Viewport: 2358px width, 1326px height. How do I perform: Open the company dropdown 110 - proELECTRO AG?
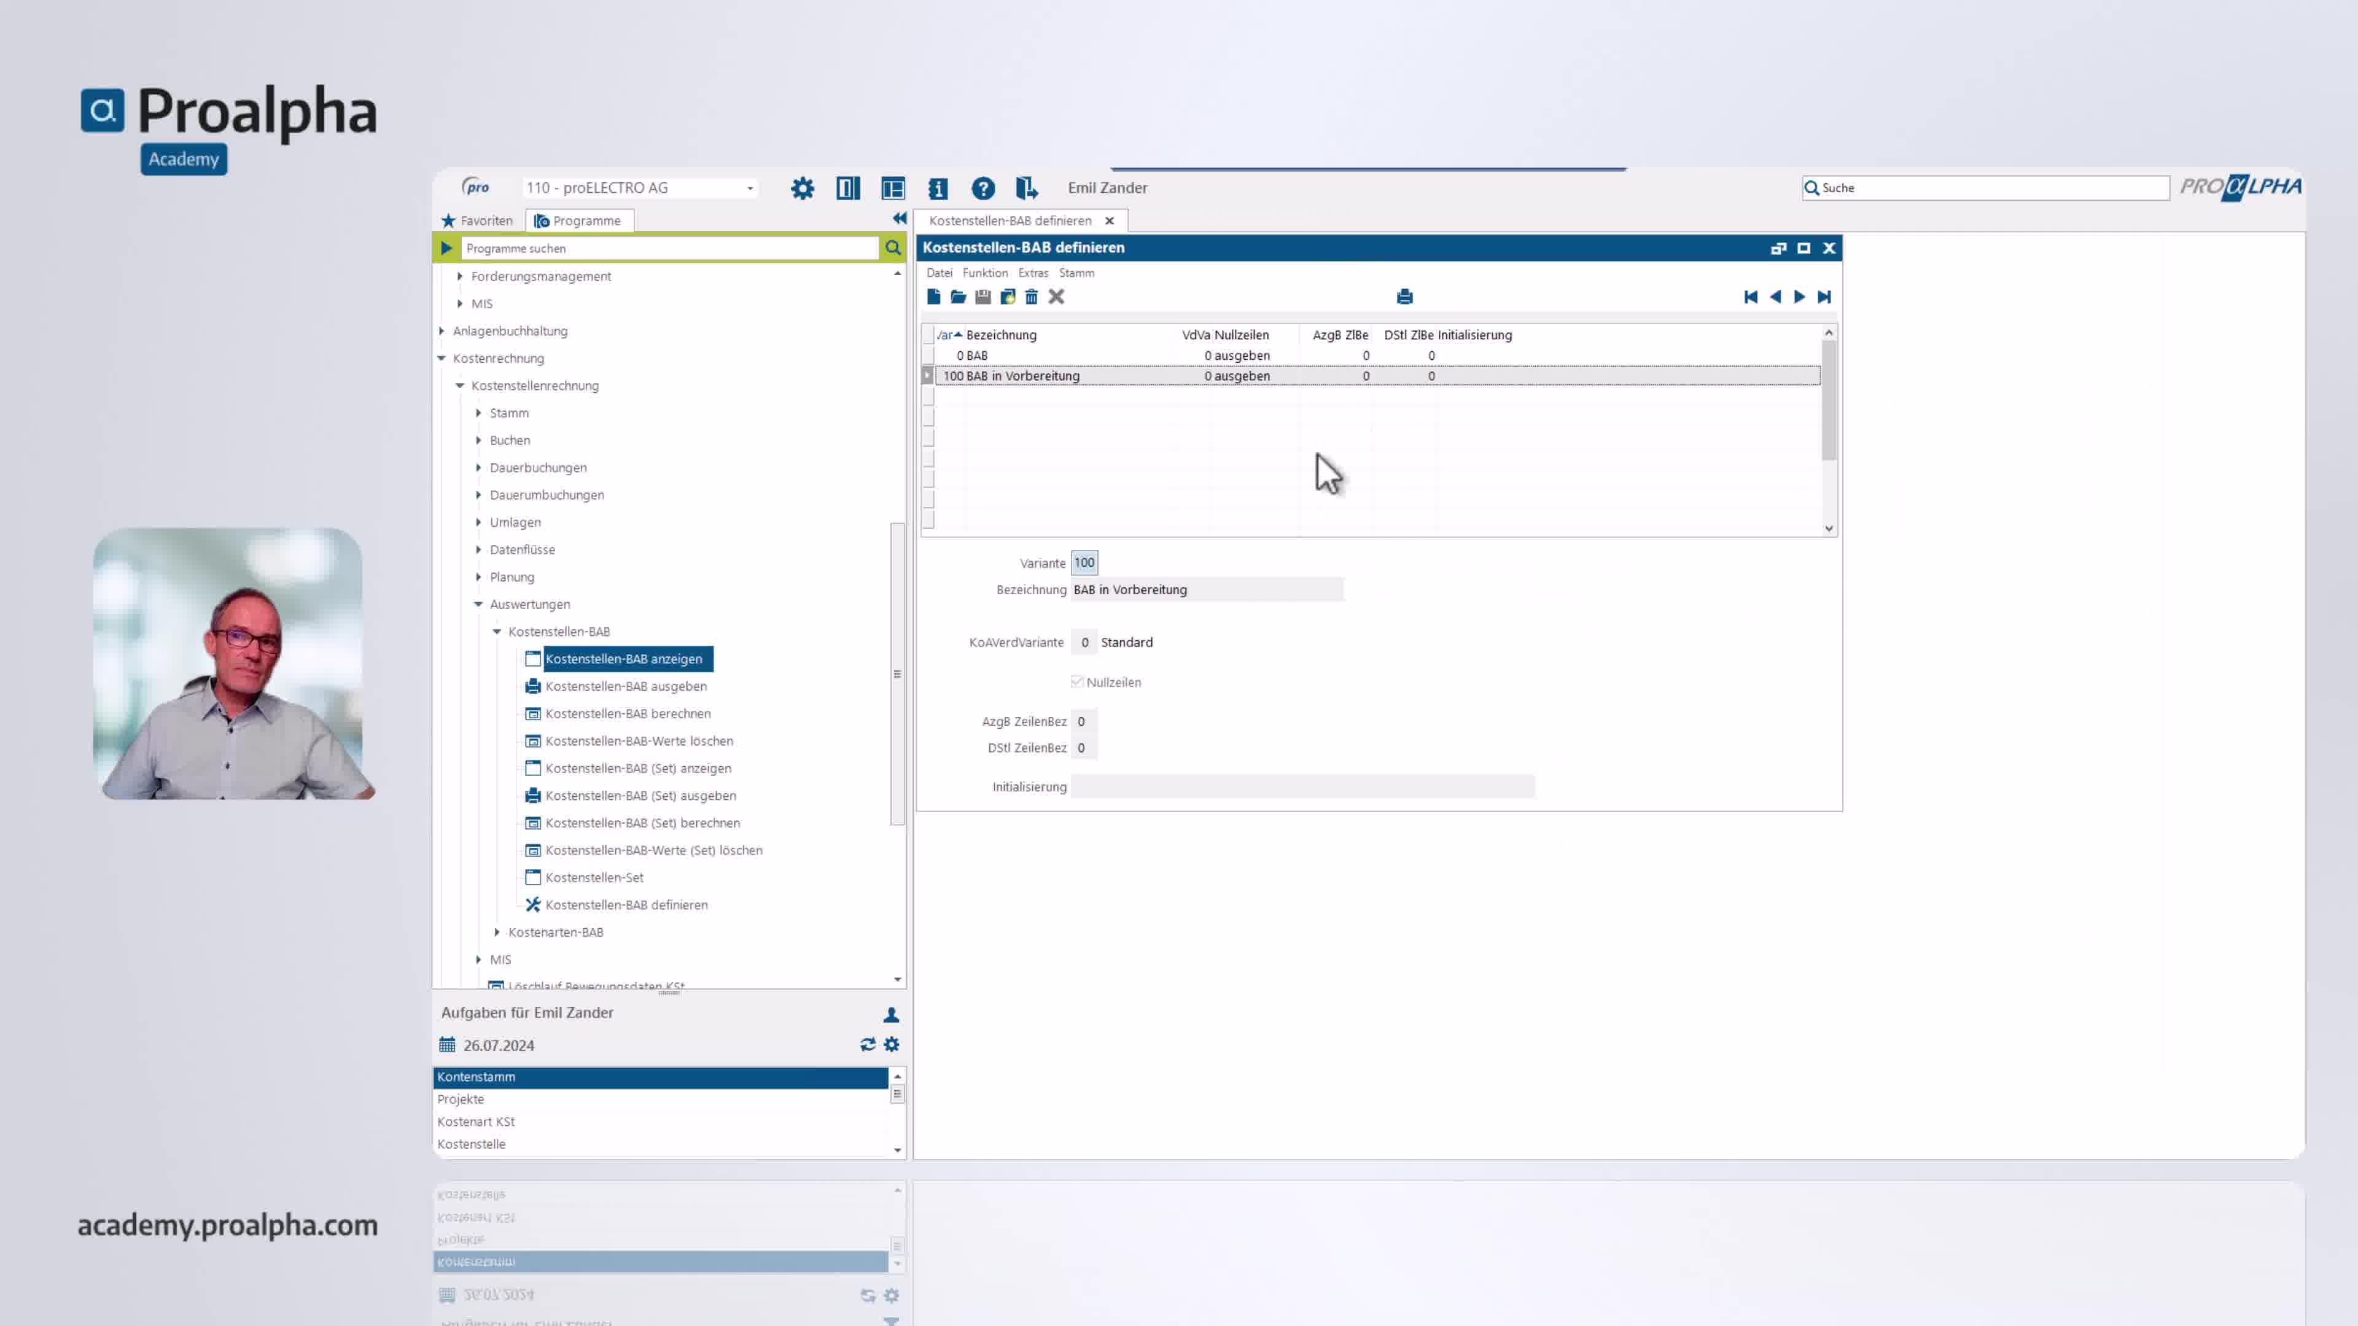point(750,188)
